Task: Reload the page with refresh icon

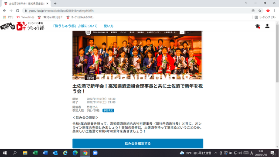Action: pos(17,10)
